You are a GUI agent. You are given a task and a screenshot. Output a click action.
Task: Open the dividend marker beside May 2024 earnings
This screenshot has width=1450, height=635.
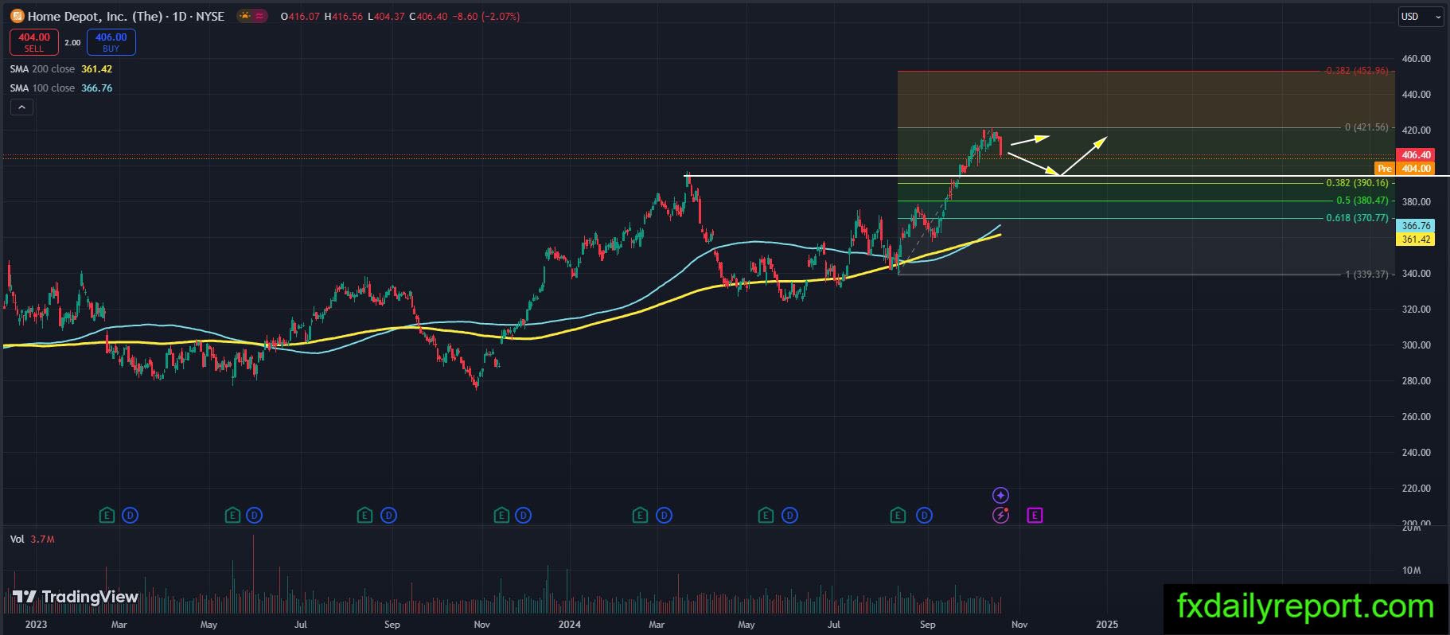789,516
